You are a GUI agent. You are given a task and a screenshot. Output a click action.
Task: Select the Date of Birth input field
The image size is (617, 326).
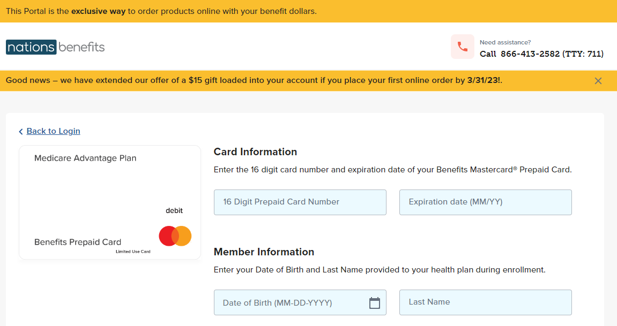tap(289, 302)
